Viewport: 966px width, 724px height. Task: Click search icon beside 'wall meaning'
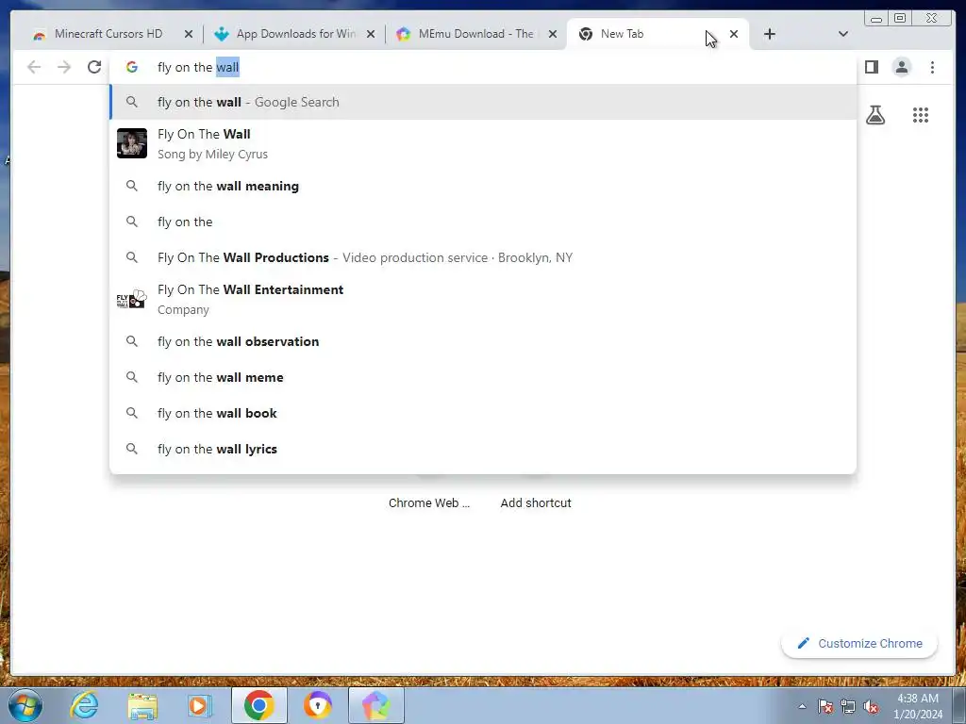pyautogui.click(x=132, y=186)
